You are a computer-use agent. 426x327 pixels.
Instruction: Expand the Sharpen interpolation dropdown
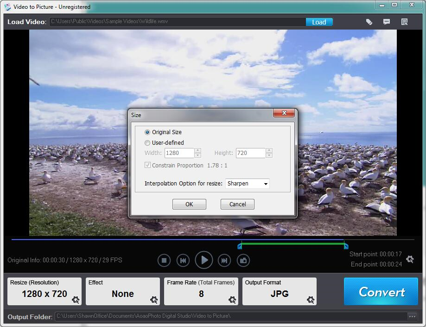coord(247,184)
